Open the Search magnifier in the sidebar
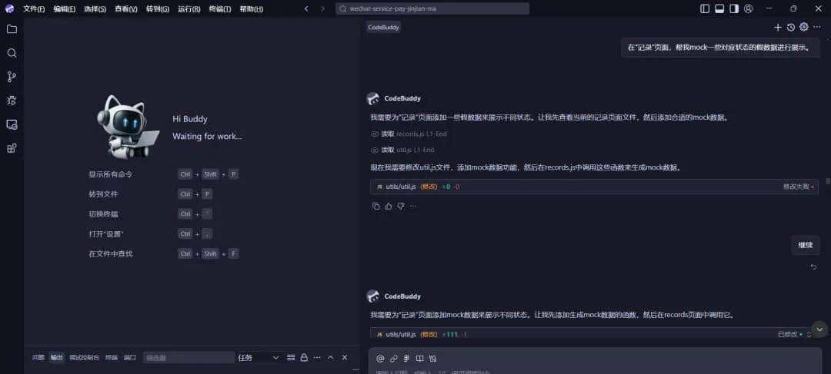831x374 pixels. tap(12, 53)
